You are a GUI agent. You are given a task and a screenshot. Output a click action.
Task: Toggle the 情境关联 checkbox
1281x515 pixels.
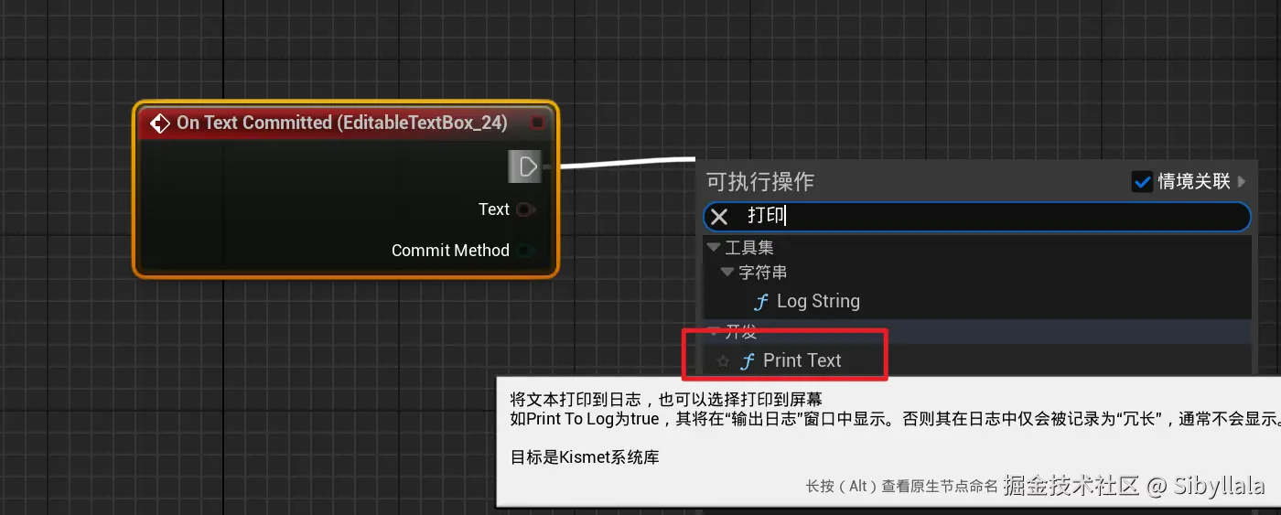1142,181
